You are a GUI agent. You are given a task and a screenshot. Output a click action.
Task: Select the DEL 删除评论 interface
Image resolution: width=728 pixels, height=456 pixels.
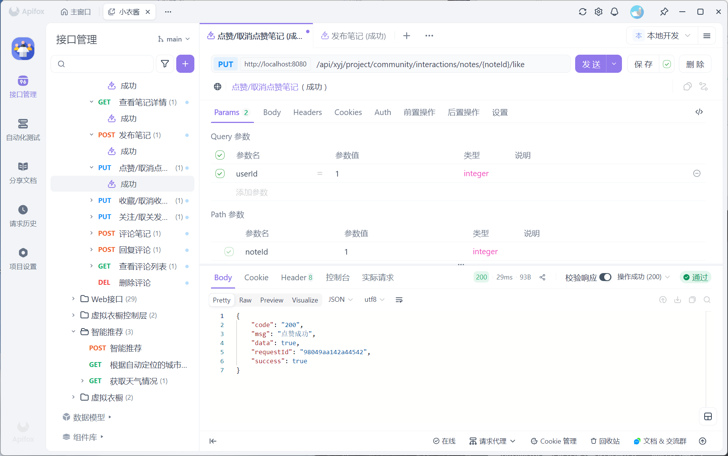pyautogui.click(x=134, y=283)
